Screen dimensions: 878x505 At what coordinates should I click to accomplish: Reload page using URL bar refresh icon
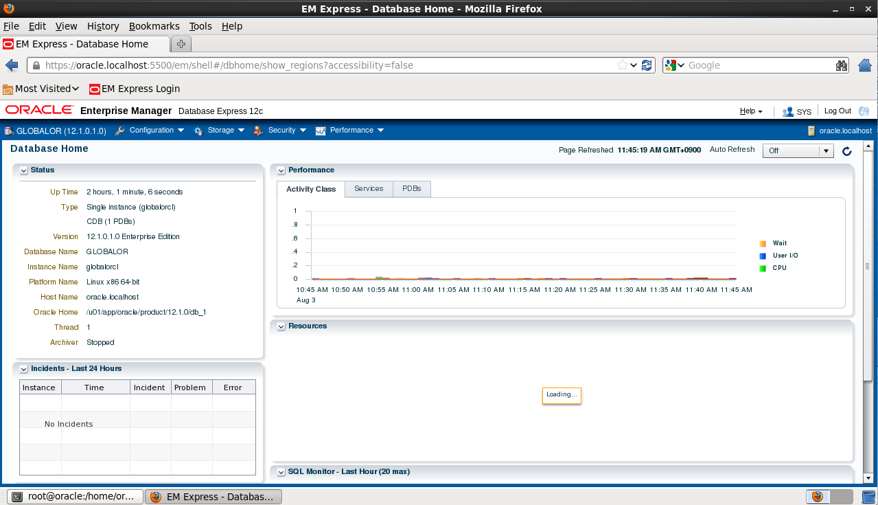[647, 65]
